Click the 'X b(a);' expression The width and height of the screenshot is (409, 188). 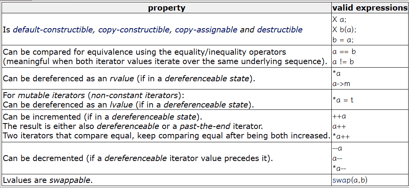[x=344, y=29]
